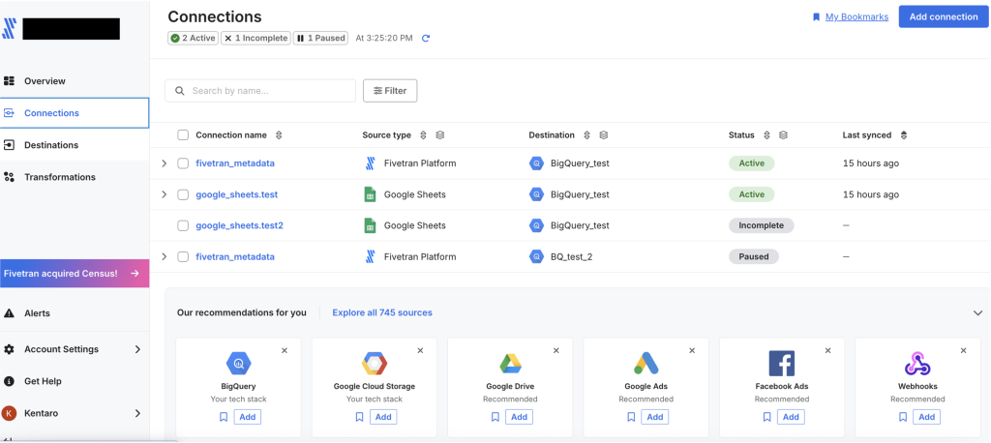991x443 pixels.
Task: Open the Explore all 745 sources link
Action: pyautogui.click(x=382, y=312)
